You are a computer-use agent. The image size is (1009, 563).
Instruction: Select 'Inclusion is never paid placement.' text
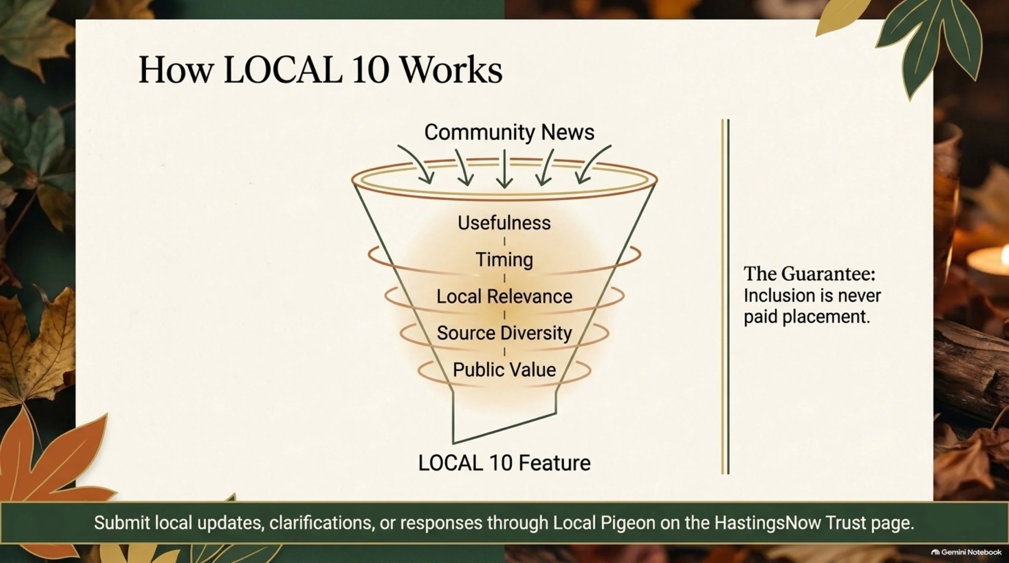(x=812, y=306)
